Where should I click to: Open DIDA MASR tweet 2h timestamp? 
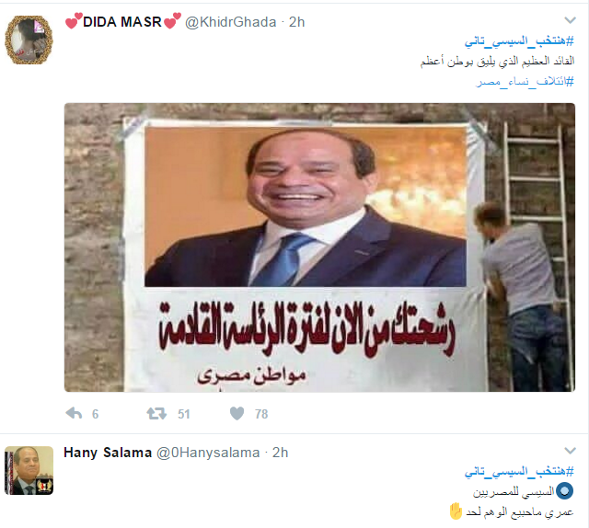pos(296,22)
